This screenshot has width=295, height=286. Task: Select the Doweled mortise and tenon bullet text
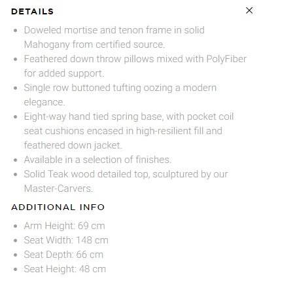click(x=114, y=30)
